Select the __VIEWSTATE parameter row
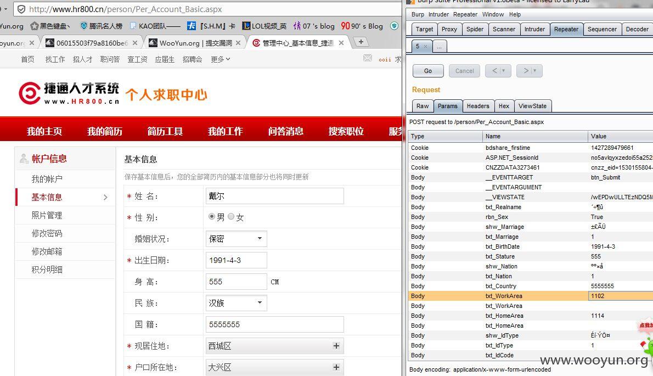The height and width of the screenshot is (376, 653). 530,197
